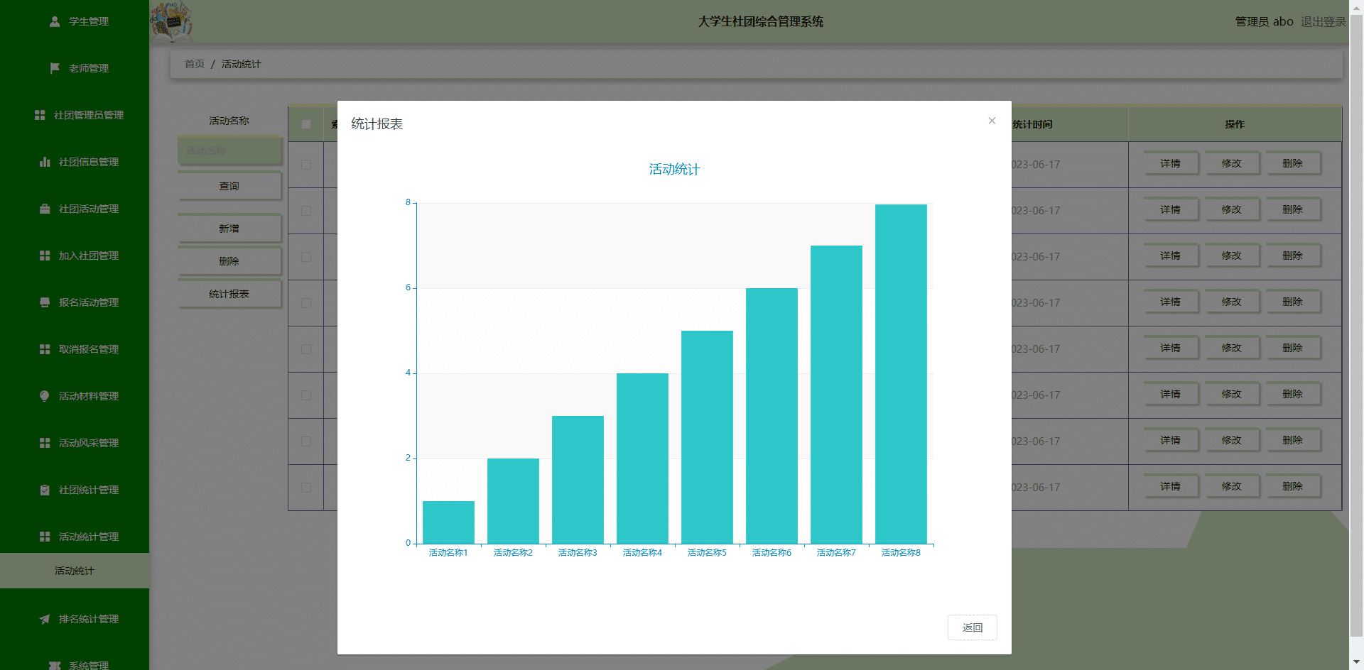Click the 退出登录 link
This screenshot has width=1364, height=670.
pyautogui.click(x=1323, y=21)
